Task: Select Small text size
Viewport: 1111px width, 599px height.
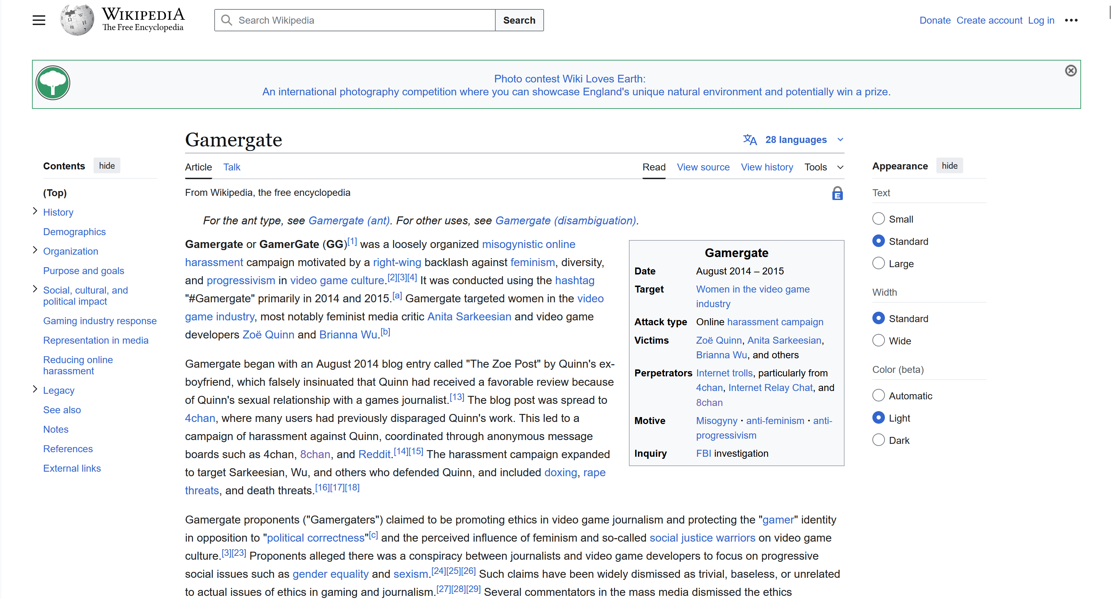Action: [878, 219]
